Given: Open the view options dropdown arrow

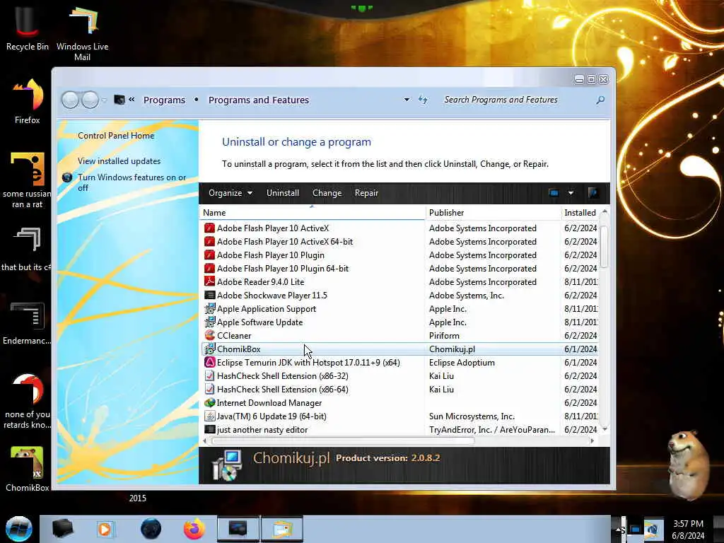Looking at the screenshot, I should [x=571, y=193].
